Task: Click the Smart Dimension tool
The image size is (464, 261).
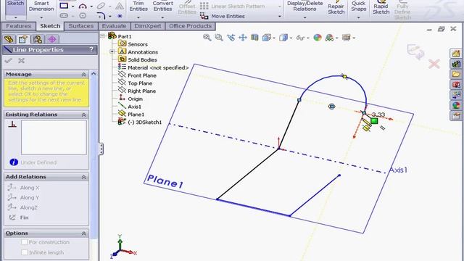Action: click(x=41, y=7)
